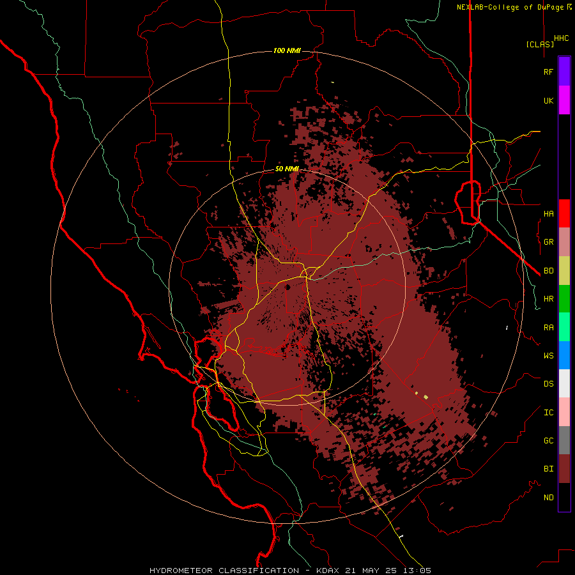Click the 'BI' legend label

click(x=548, y=469)
